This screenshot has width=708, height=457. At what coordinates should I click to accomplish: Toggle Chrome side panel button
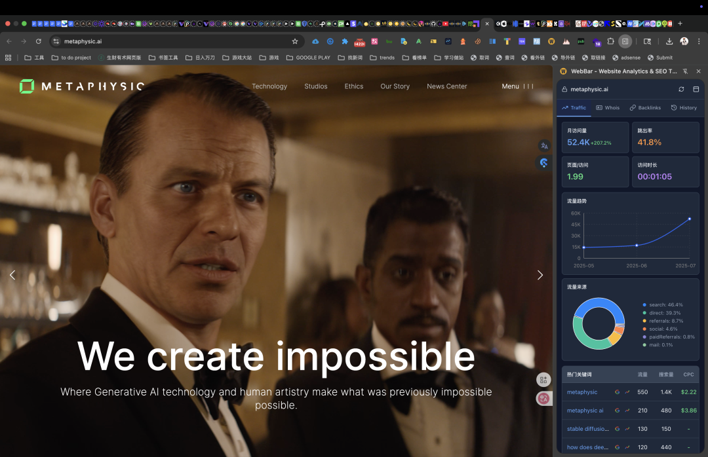(625, 41)
